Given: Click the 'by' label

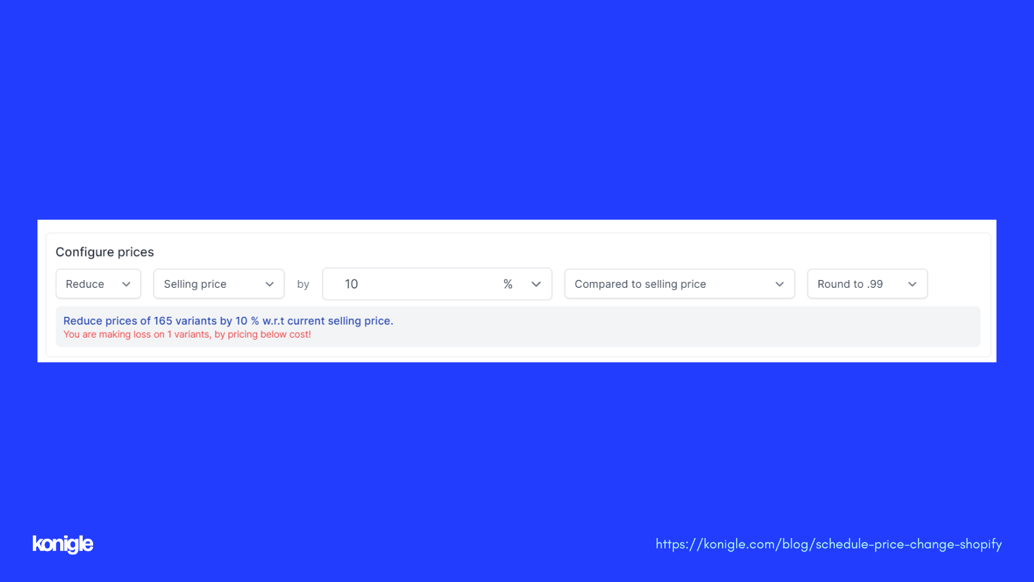Looking at the screenshot, I should 303,284.
